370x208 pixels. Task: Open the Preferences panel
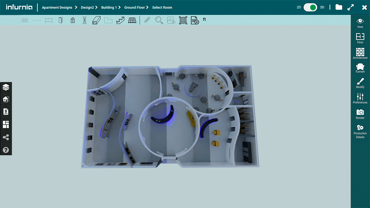pos(360,99)
